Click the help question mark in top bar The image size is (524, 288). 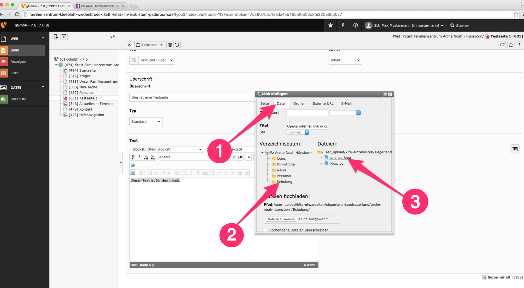(x=355, y=25)
